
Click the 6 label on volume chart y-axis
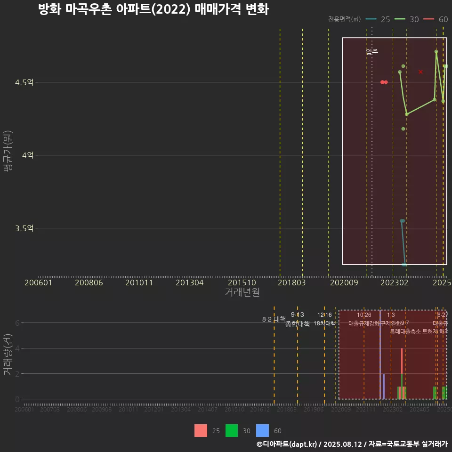pos(17,323)
